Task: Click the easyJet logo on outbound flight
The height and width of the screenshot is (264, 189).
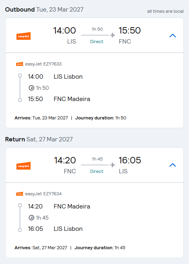Action: coord(24,36)
